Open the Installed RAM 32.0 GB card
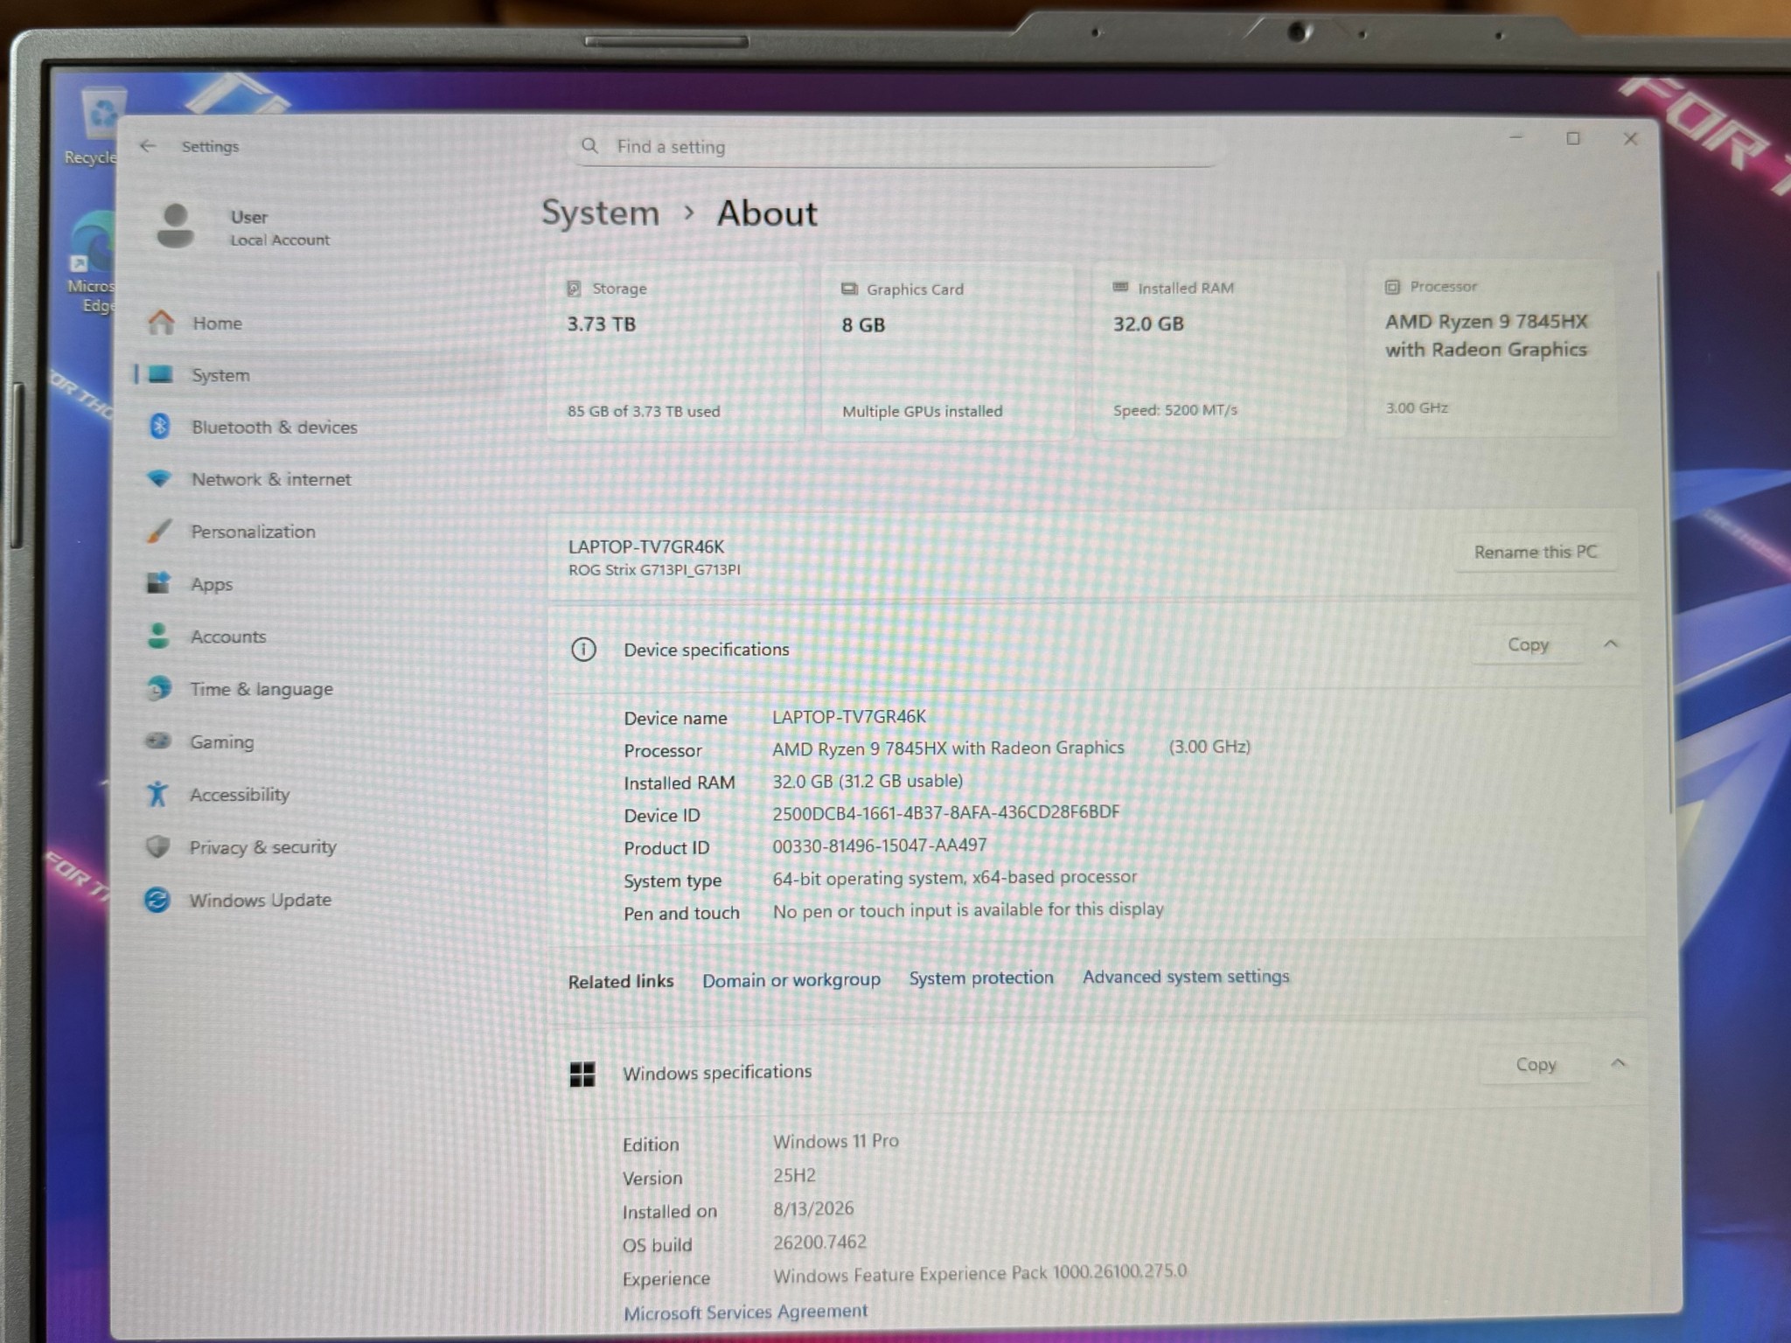 (1219, 349)
